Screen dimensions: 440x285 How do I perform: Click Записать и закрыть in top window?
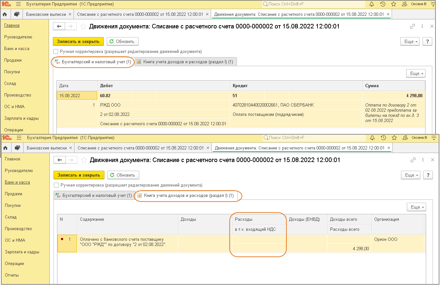(78, 41)
